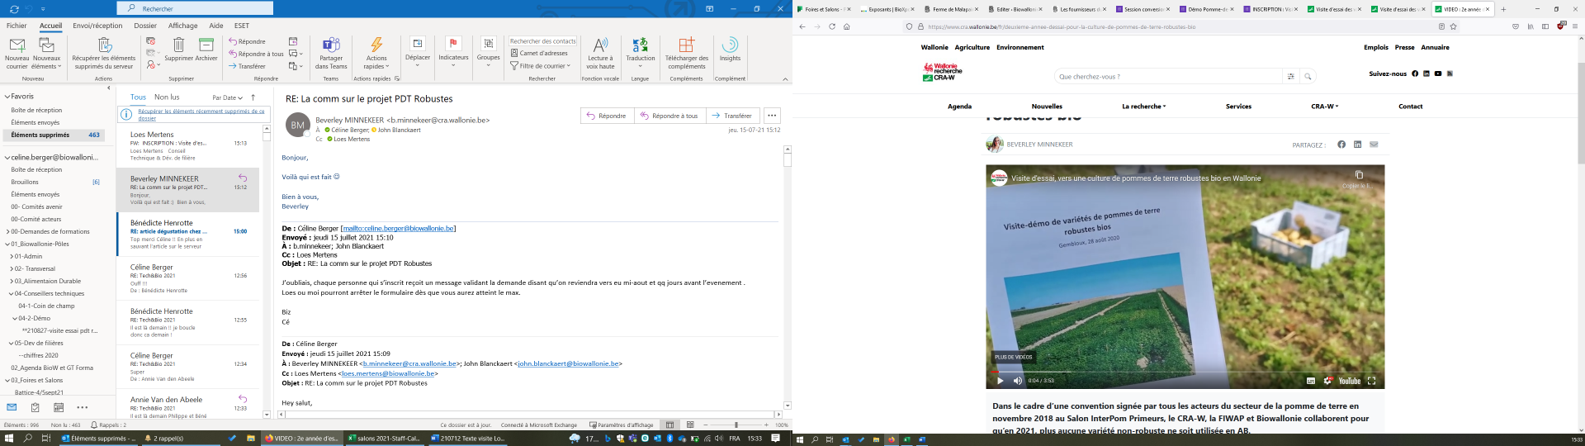Screen dimensions: 1585x446
Task: Enter video fullscreen mode
Action: [x=1371, y=381]
